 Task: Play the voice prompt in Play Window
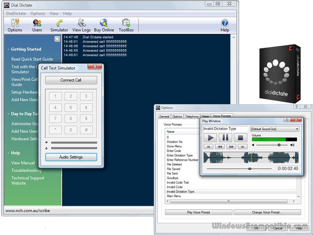[210, 138]
